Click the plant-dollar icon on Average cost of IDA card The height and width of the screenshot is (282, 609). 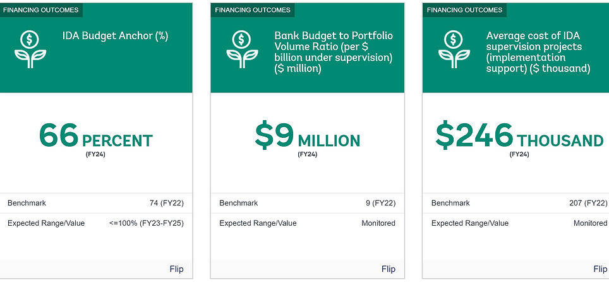454,49
